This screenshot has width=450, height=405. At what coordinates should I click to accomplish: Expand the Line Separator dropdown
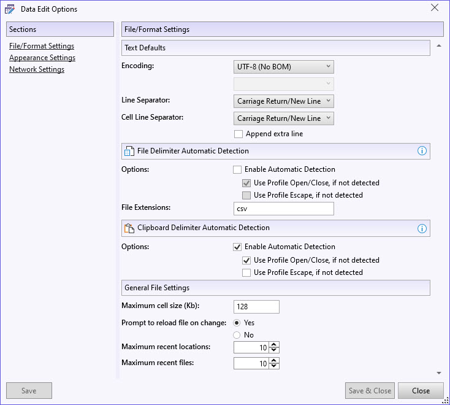click(284, 101)
